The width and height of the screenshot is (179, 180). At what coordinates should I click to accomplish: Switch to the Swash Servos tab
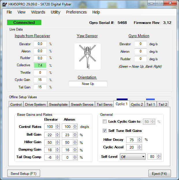[82, 105]
